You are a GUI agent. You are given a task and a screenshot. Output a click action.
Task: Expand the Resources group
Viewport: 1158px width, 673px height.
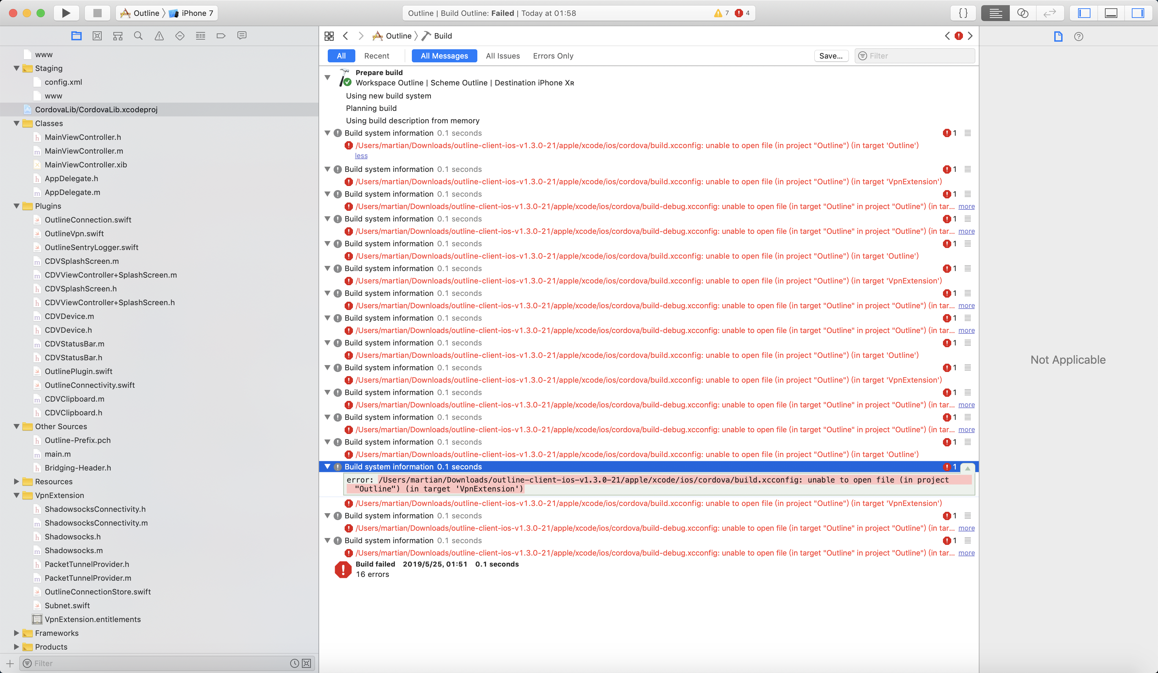pos(17,481)
